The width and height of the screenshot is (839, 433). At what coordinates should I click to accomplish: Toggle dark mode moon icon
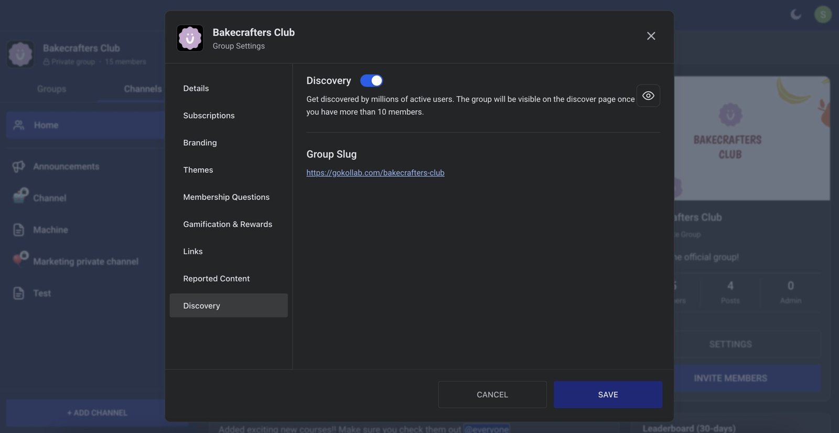click(795, 14)
